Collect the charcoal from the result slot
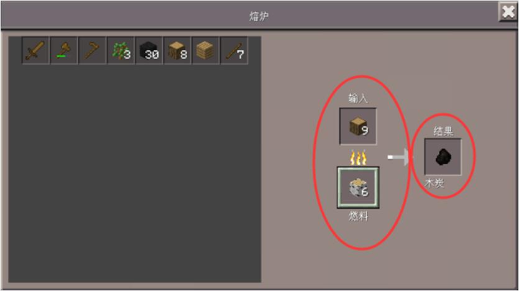The width and height of the screenshot is (519, 291). [443, 157]
